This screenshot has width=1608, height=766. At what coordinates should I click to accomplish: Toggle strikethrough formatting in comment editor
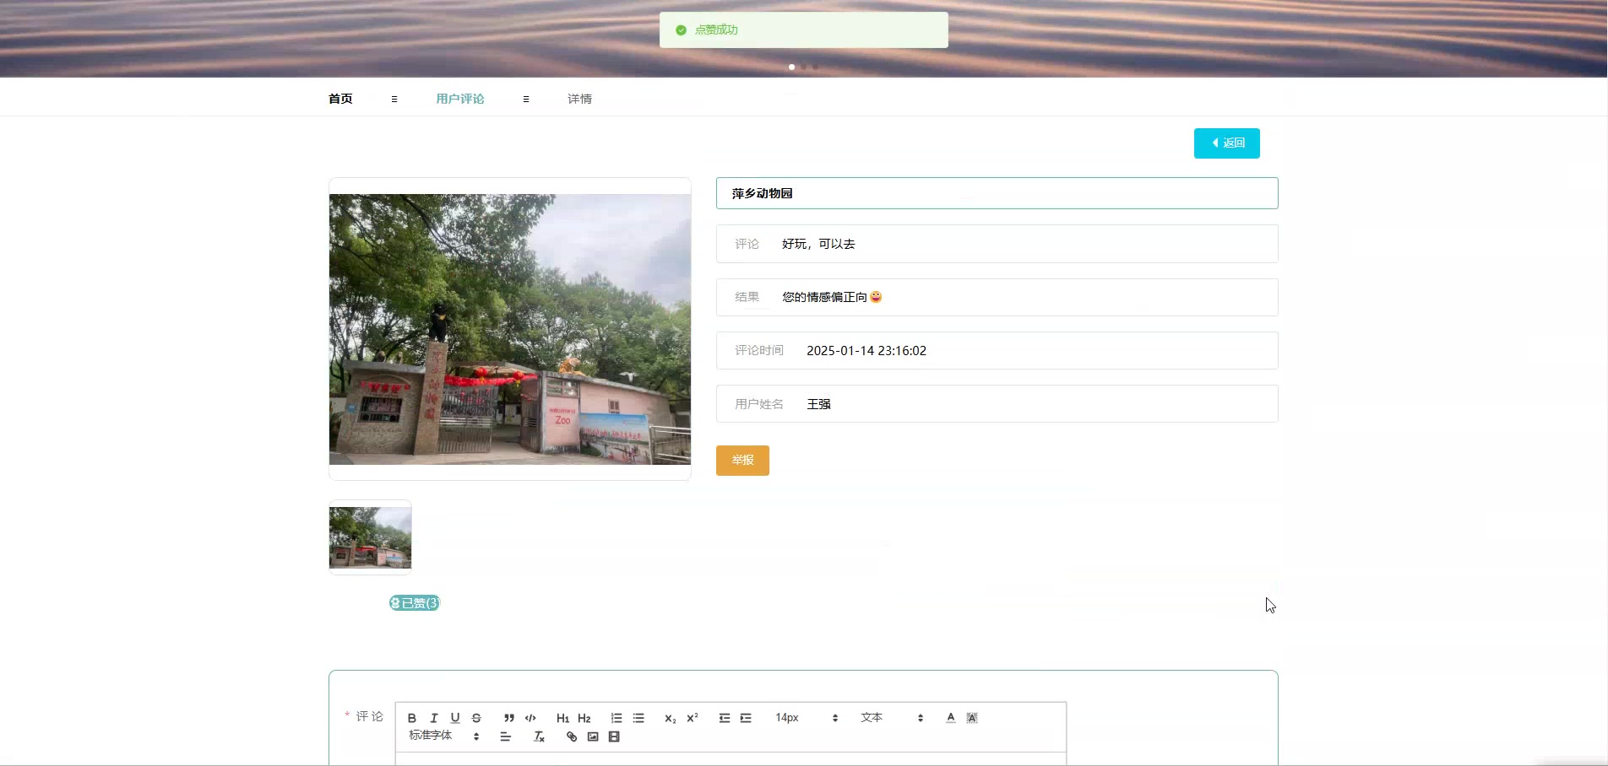[476, 718]
